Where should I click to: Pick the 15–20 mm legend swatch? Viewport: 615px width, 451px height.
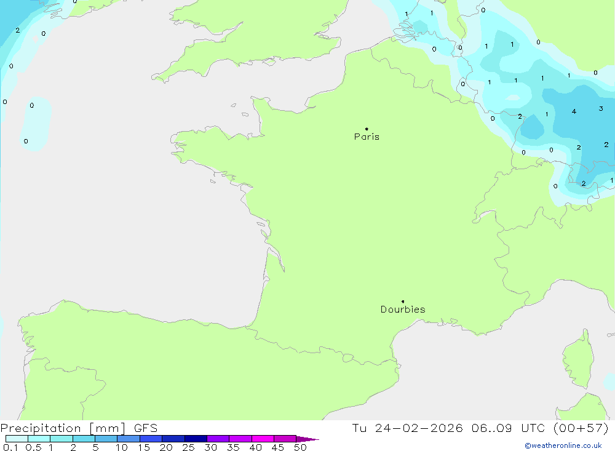151,439
